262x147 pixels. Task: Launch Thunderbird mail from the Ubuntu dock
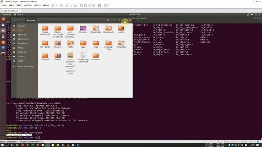[x=3, y=25]
